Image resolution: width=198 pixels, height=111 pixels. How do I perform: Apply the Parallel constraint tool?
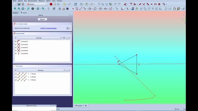pos(140,4)
